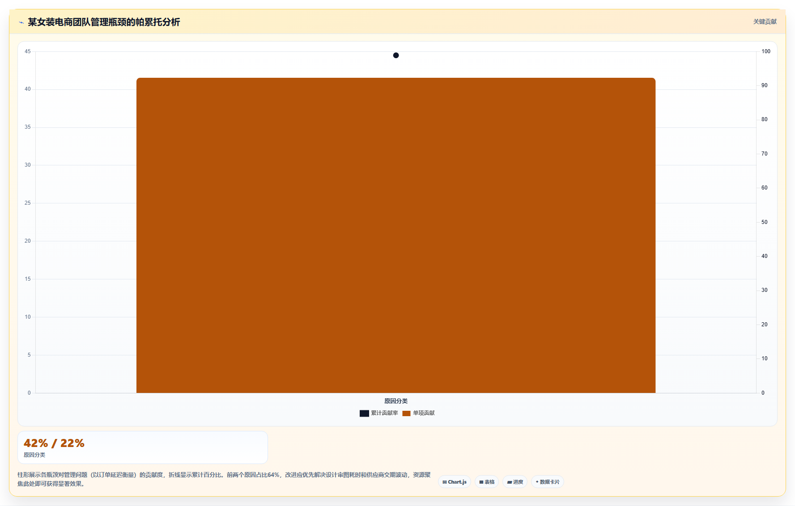The height and width of the screenshot is (506, 795).
Task: Click the description paragraph starting with 柱形展示各瓶颈
Action: pos(224,479)
